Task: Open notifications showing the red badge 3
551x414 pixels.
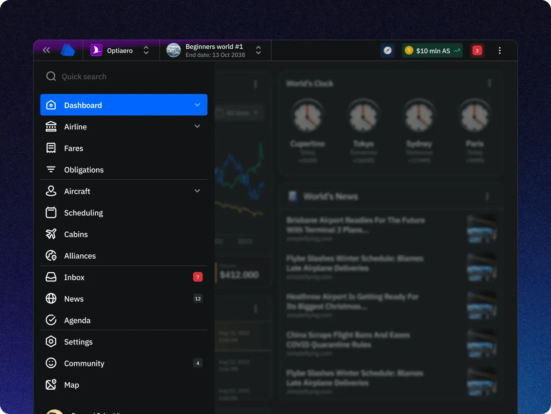Action: [477, 50]
